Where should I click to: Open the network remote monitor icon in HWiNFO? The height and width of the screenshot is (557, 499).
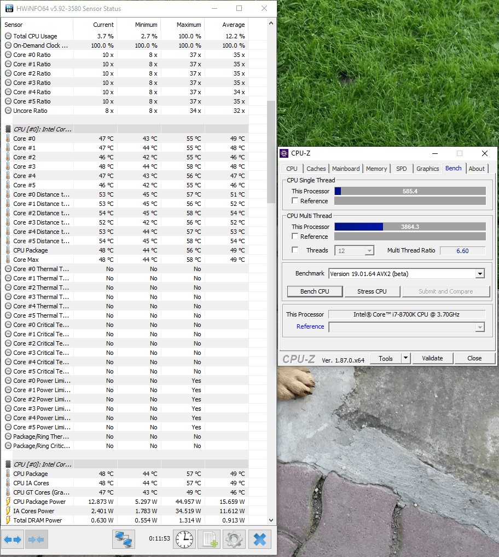click(x=124, y=539)
